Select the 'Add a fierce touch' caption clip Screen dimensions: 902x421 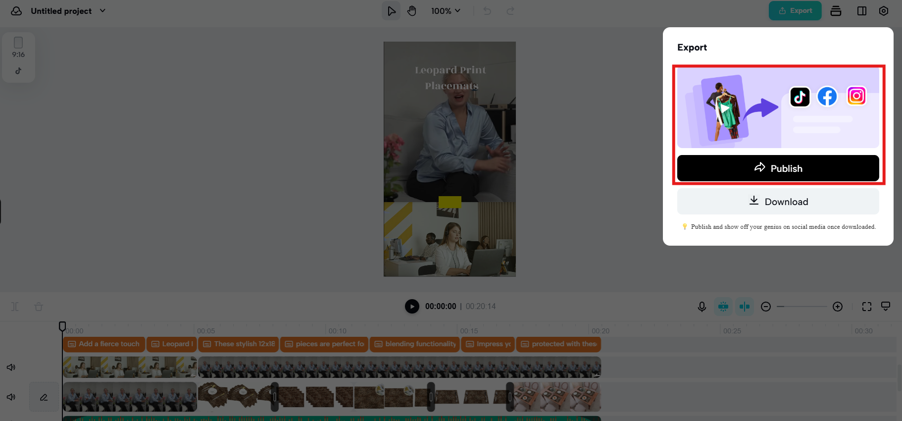(x=104, y=344)
